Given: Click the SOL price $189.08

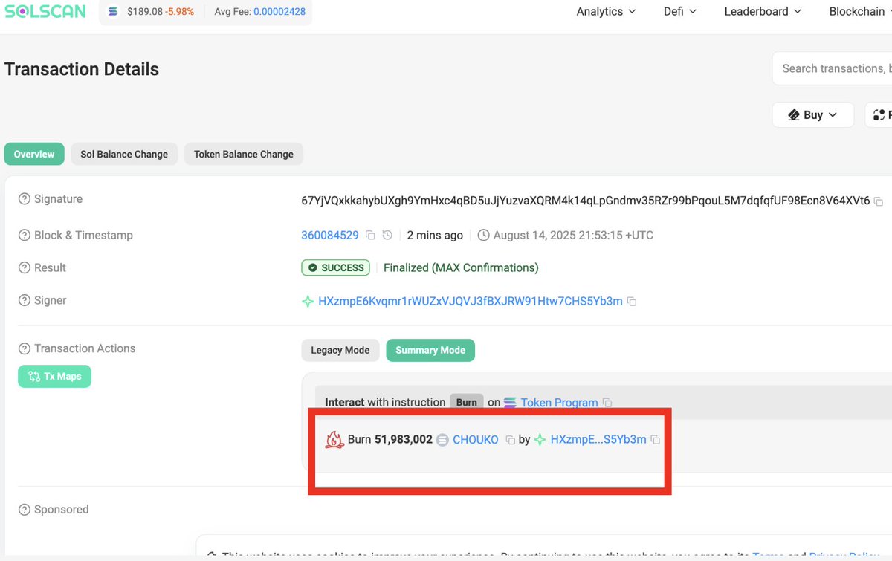Looking at the screenshot, I should (x=144, y=12).
